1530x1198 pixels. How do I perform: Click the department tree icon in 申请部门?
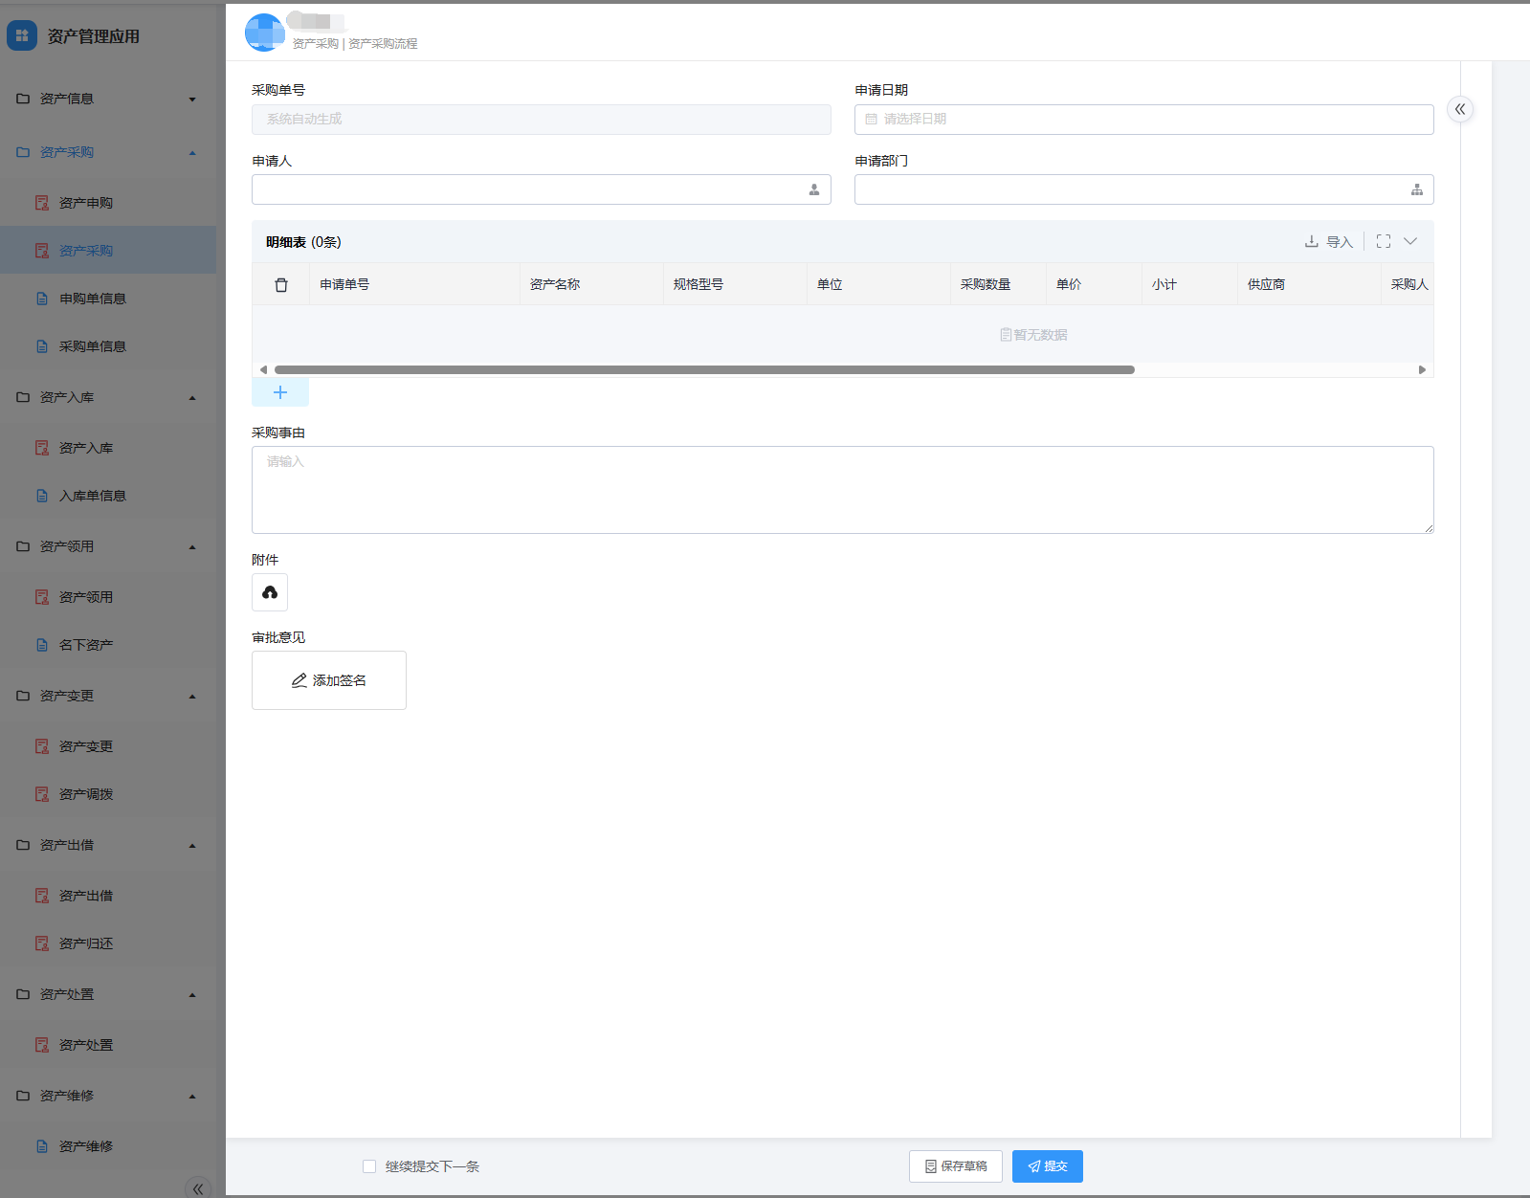pyautogui.click(x=1417, y=190)
